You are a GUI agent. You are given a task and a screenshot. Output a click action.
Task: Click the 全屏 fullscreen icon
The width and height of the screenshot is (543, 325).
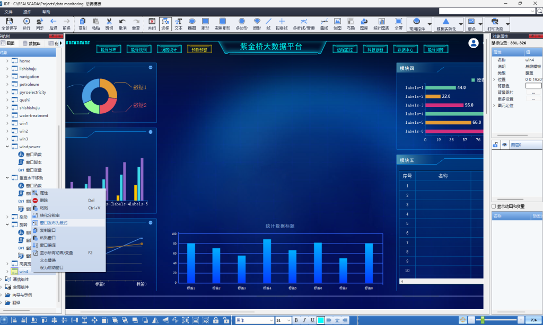398,23
